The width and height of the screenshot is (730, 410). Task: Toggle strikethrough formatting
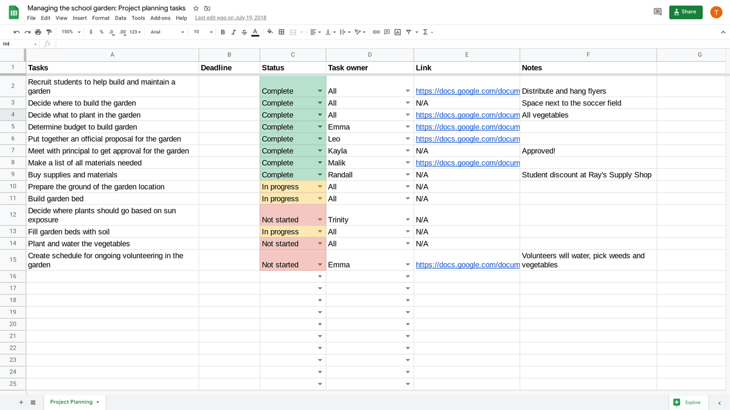[x=244, y=32]
